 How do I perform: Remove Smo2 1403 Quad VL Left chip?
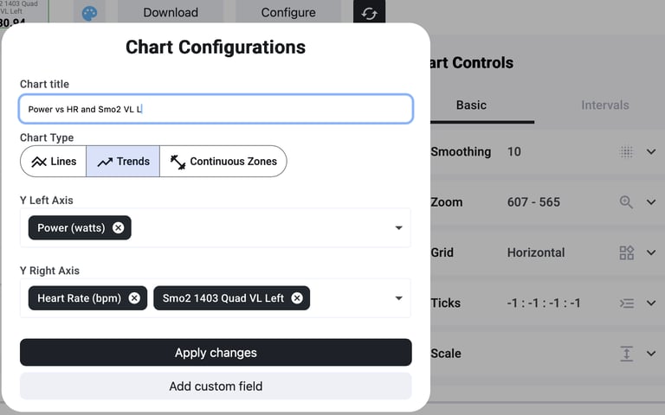(x=297, y=298)
